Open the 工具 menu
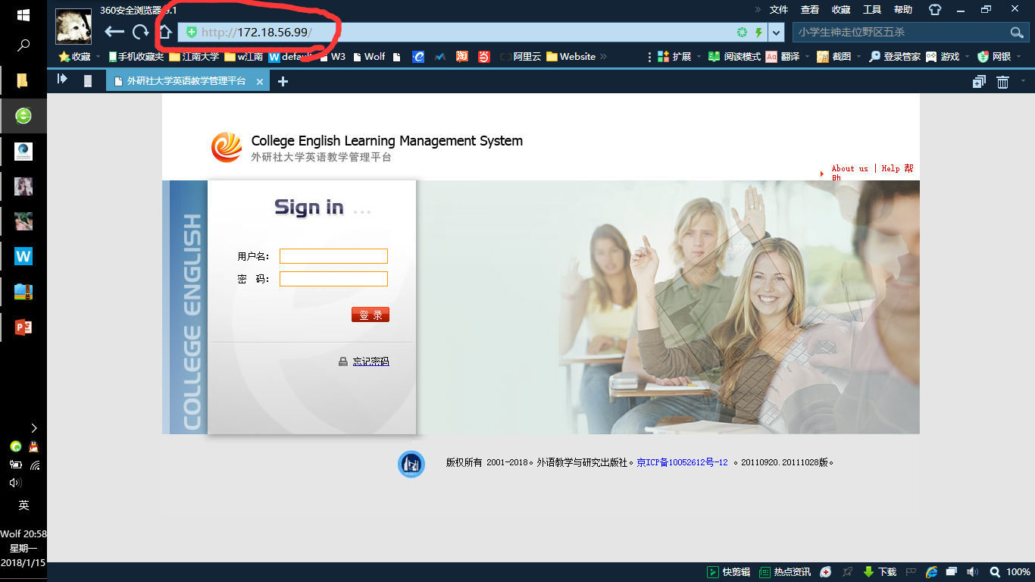The height and width of the screenshot is (582, 1035). point(872,10)
